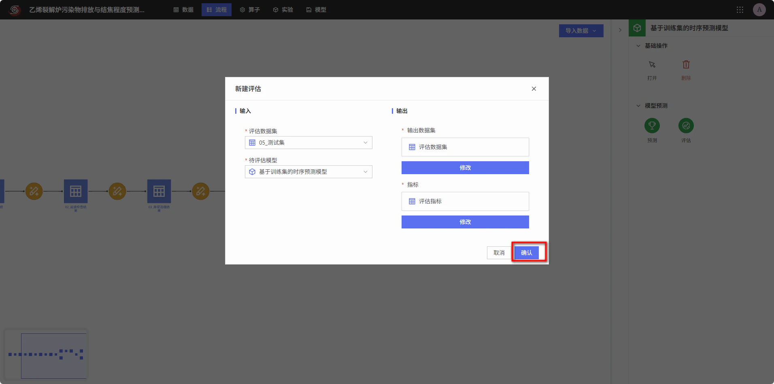Open the 评估数据集 dropdown

pos(308,143)
